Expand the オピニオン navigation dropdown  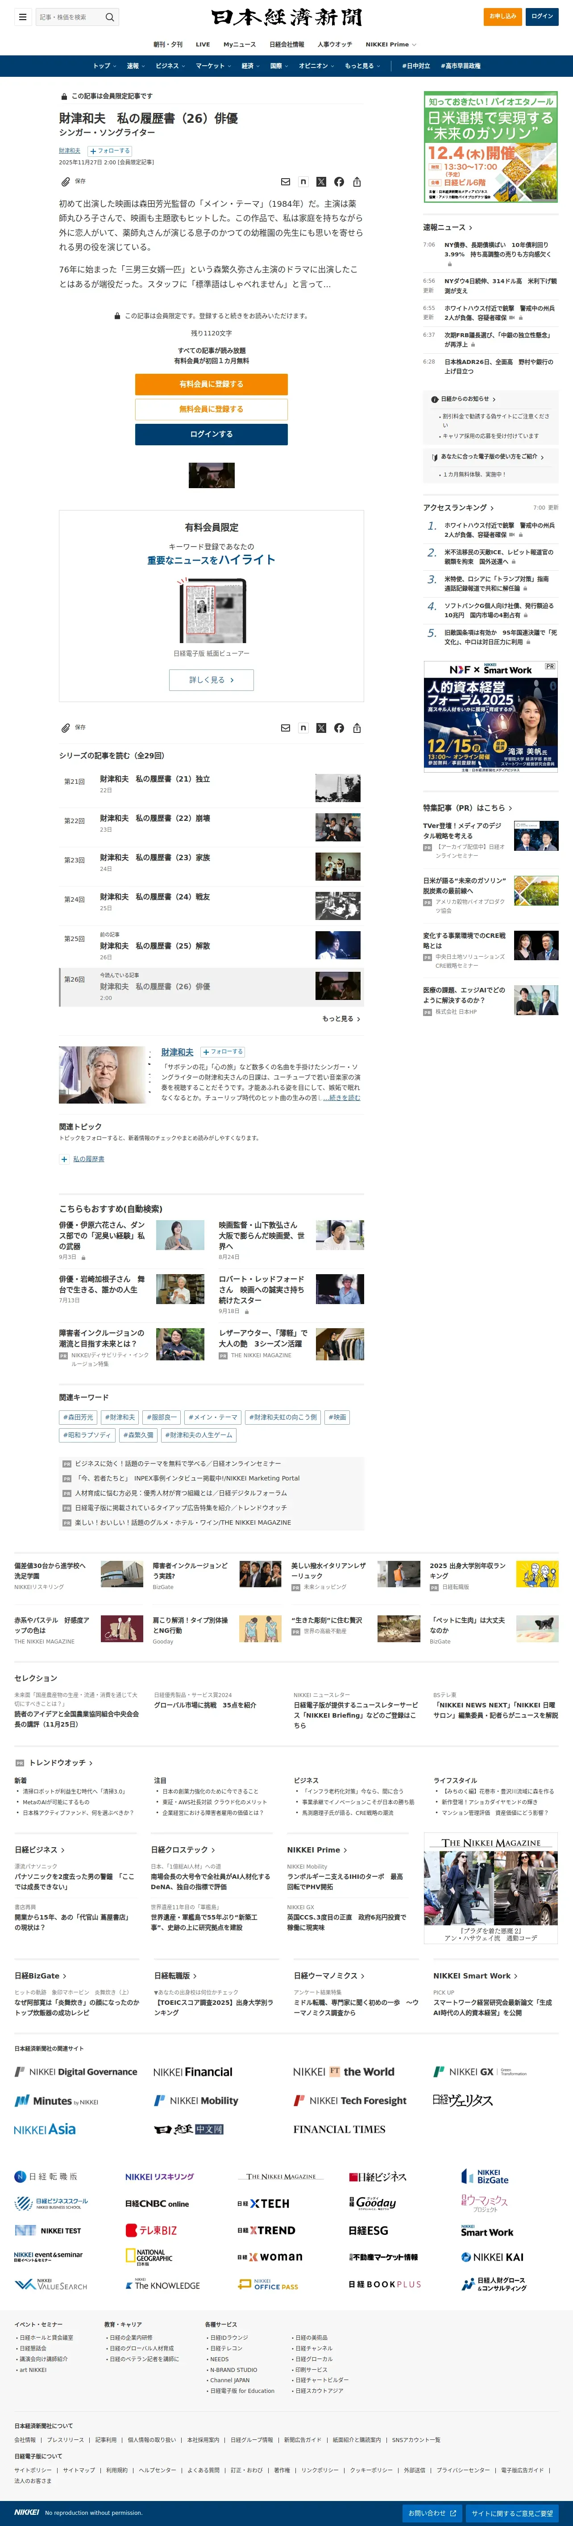click(x=316, y=66)
